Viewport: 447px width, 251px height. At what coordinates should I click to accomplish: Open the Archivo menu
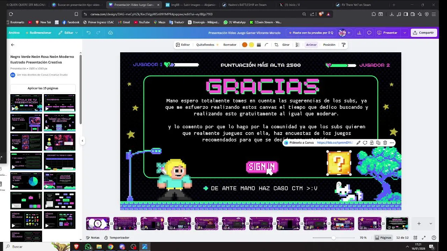click(x=14, y=33)
